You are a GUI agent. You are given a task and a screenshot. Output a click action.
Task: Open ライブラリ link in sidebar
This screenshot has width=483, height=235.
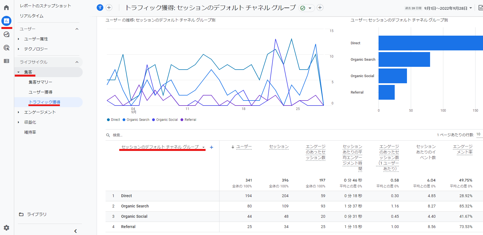point(36,214)
